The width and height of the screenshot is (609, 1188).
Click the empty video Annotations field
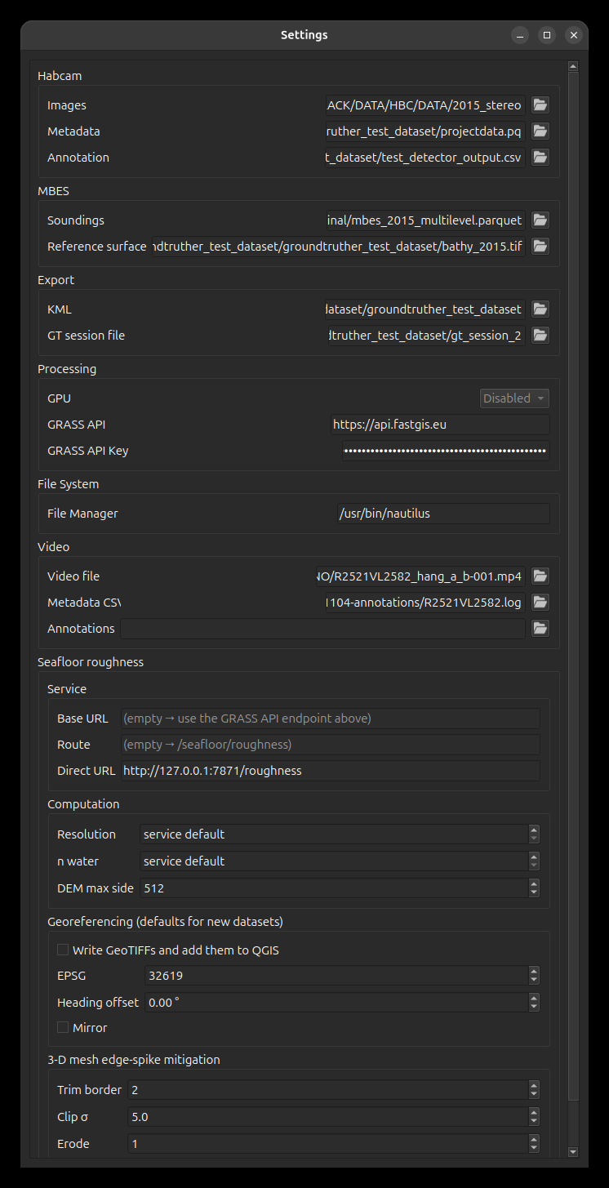coord(322,629)
